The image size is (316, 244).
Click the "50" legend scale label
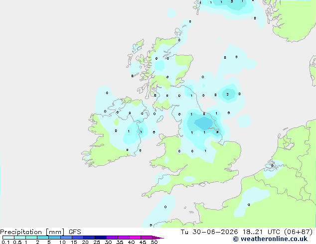(x=154, y=242)
